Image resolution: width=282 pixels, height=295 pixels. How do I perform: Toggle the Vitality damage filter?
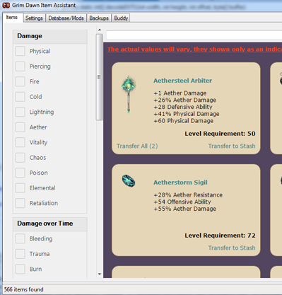coord(20,142)
